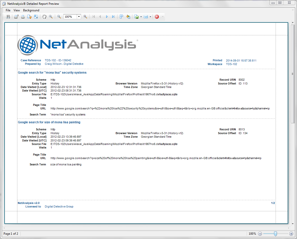Viewport: 297px width, 239px height.
Task: Click UTC date '2012-02-23 09:39:45.697'
Action: (66, 141)
